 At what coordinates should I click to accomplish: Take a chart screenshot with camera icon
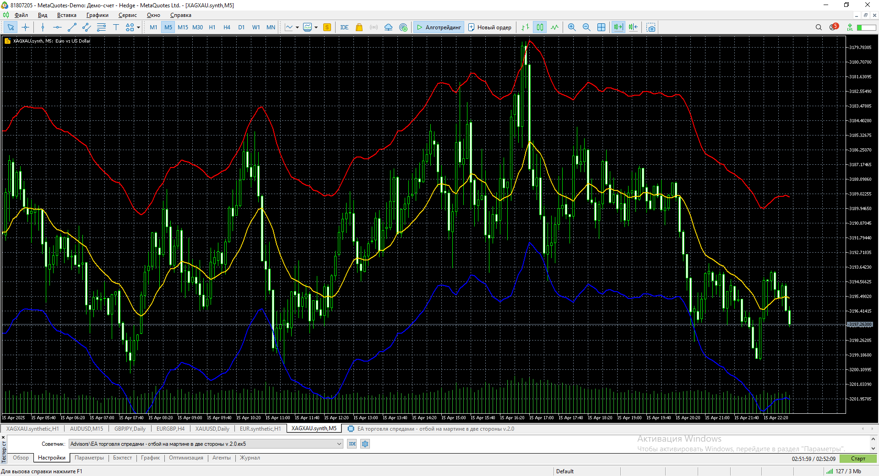coord(651,27)
